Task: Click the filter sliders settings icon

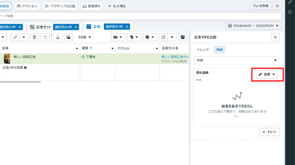Action: (277, 6)
